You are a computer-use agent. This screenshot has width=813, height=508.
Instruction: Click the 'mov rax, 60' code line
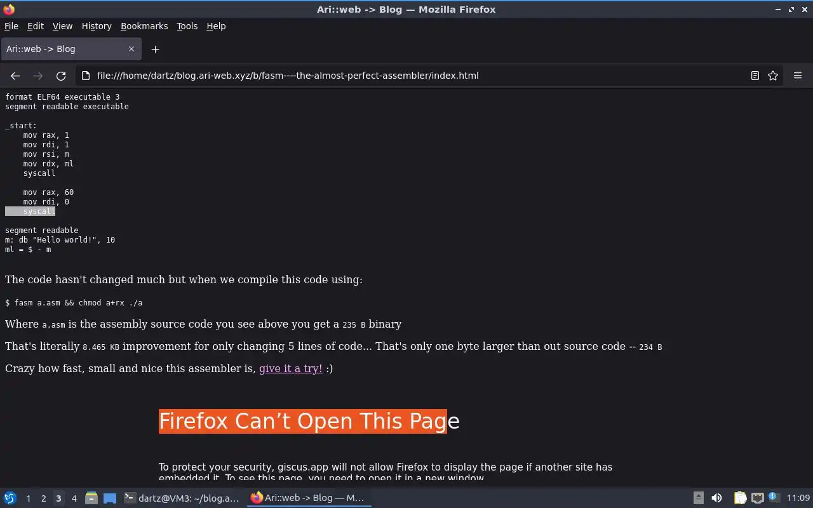pos(49,192)
